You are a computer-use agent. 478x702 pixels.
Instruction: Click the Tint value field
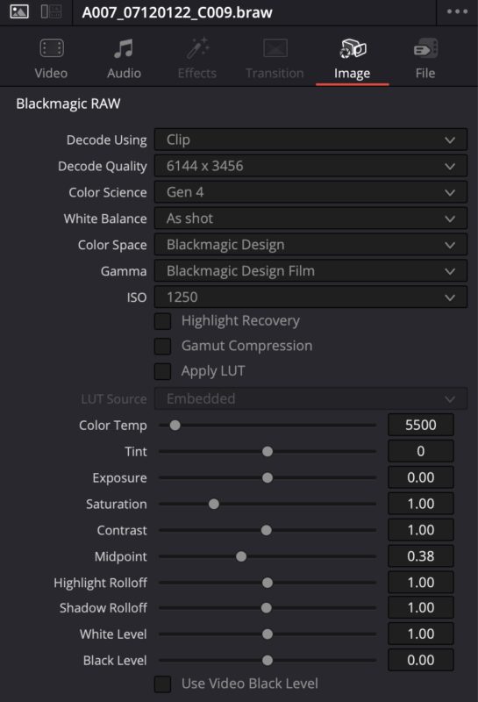(x=421, y=451)
